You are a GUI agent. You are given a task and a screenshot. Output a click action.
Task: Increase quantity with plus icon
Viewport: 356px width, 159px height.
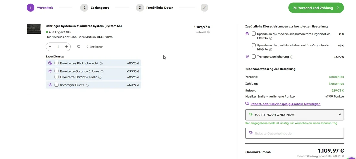[x=66, y=47]
